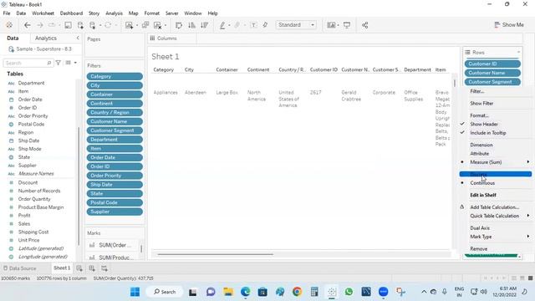Open the Rows shelf dropdown arrow

(x=518, y=52)
